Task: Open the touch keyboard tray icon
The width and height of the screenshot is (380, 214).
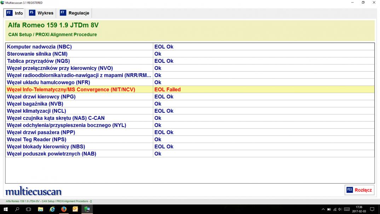Action: [347, 209]
